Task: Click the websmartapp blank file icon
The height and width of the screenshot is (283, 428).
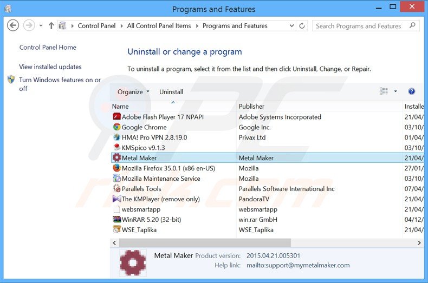Action: pos(117,209)
